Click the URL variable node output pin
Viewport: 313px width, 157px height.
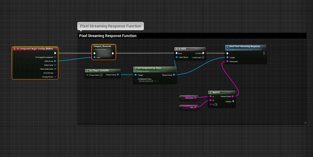pyautogui.click(x=195, y=108)
